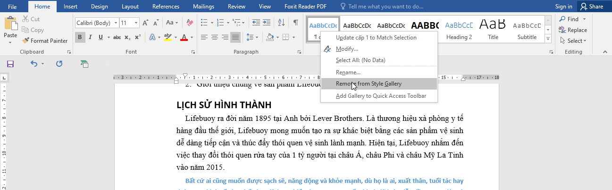This screenshot has height=190, width=612.
Task: Choose Remove from Style Gallery
Action: [379, 84]
